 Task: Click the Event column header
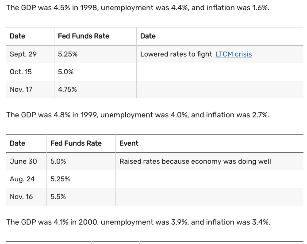[129, 143]
